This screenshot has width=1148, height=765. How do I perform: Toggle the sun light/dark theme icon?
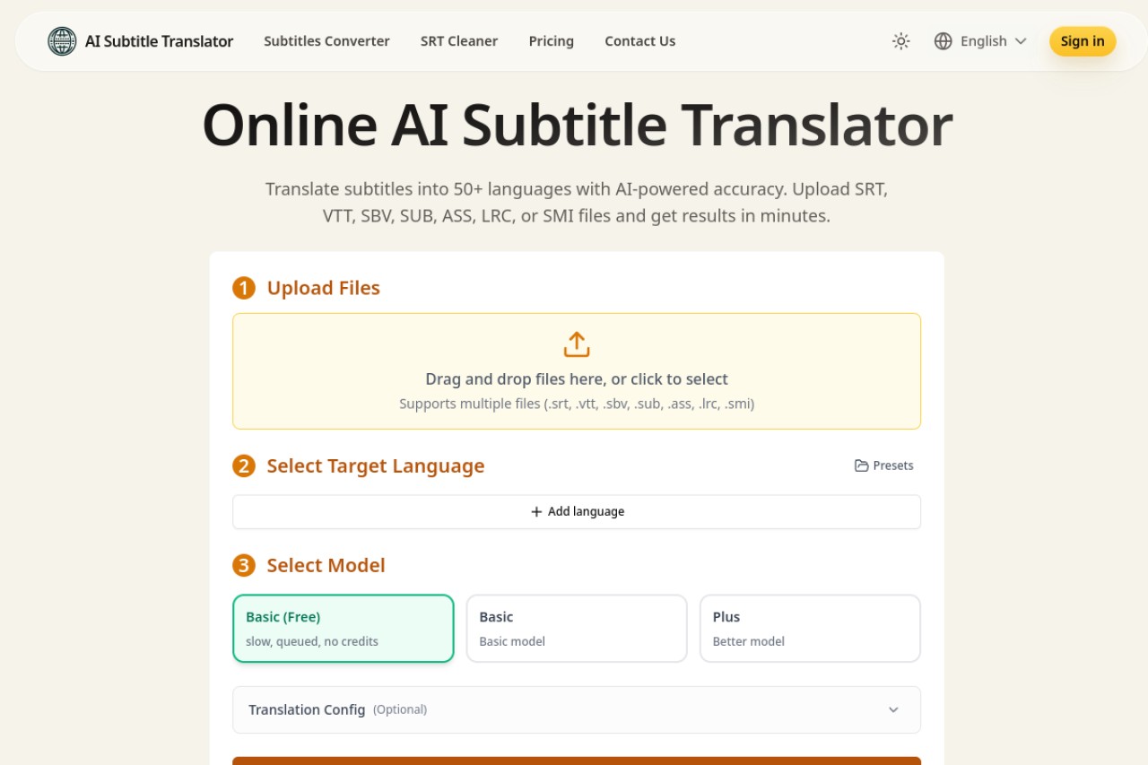(x=901, y=41)
